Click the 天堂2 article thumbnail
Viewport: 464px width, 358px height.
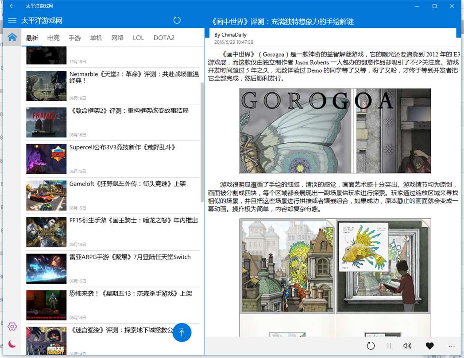click(46, 86)
